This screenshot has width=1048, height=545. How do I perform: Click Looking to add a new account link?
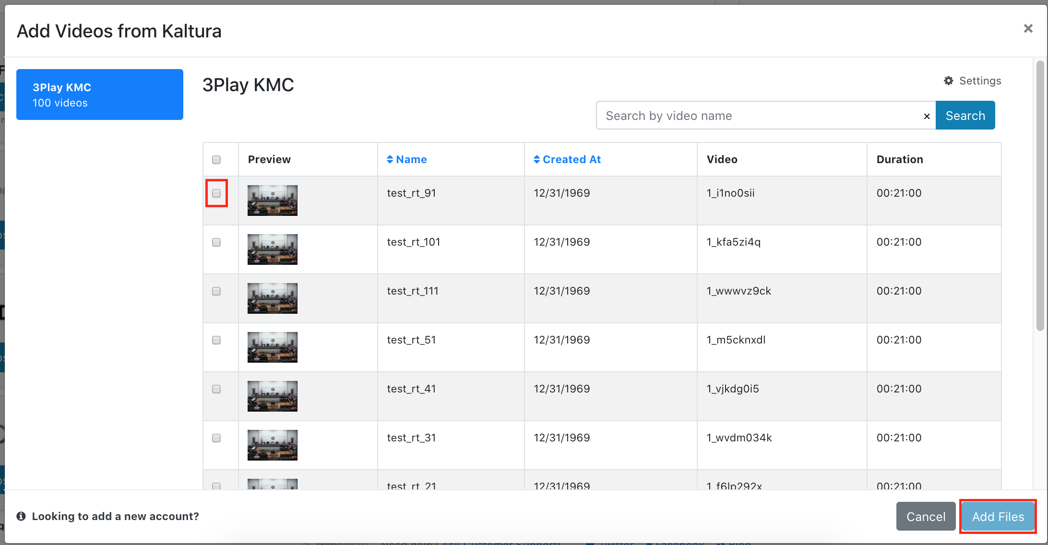(115, 516)
